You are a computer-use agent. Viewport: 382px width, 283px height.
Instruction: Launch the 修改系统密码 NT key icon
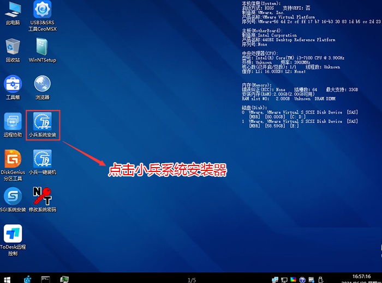click(x=43, y=200)
